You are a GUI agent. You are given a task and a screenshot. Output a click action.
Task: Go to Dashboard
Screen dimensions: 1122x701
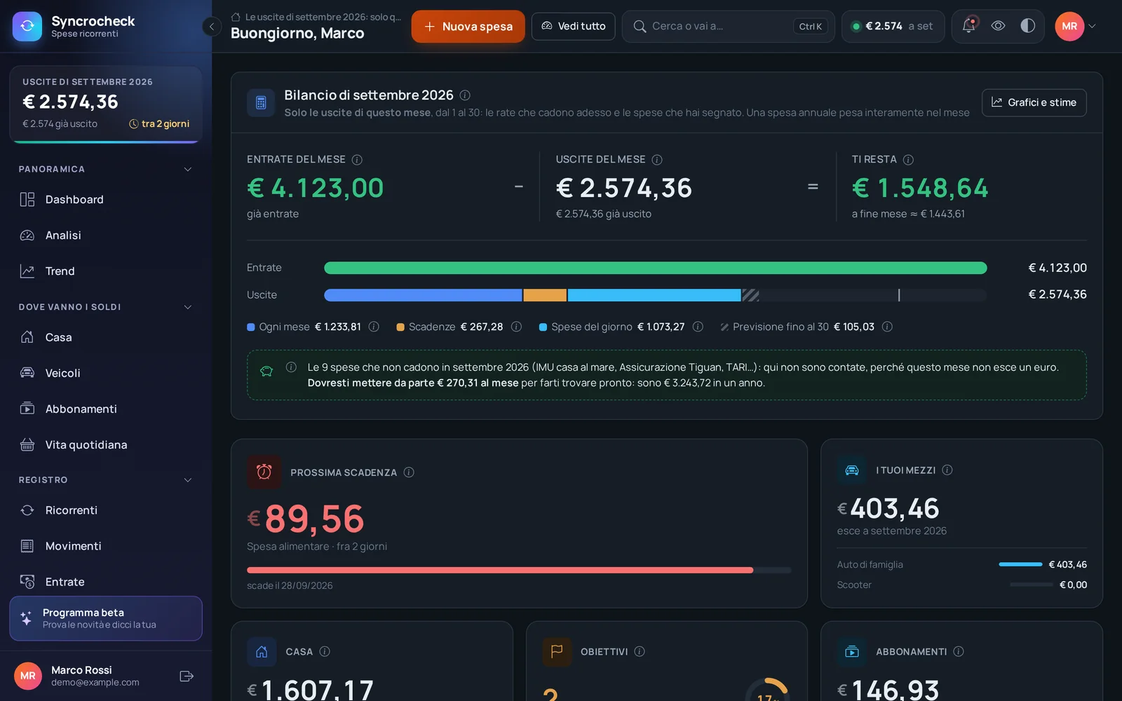point(105,200)
